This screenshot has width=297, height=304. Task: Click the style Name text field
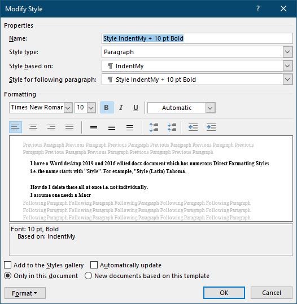coord(197,38)
